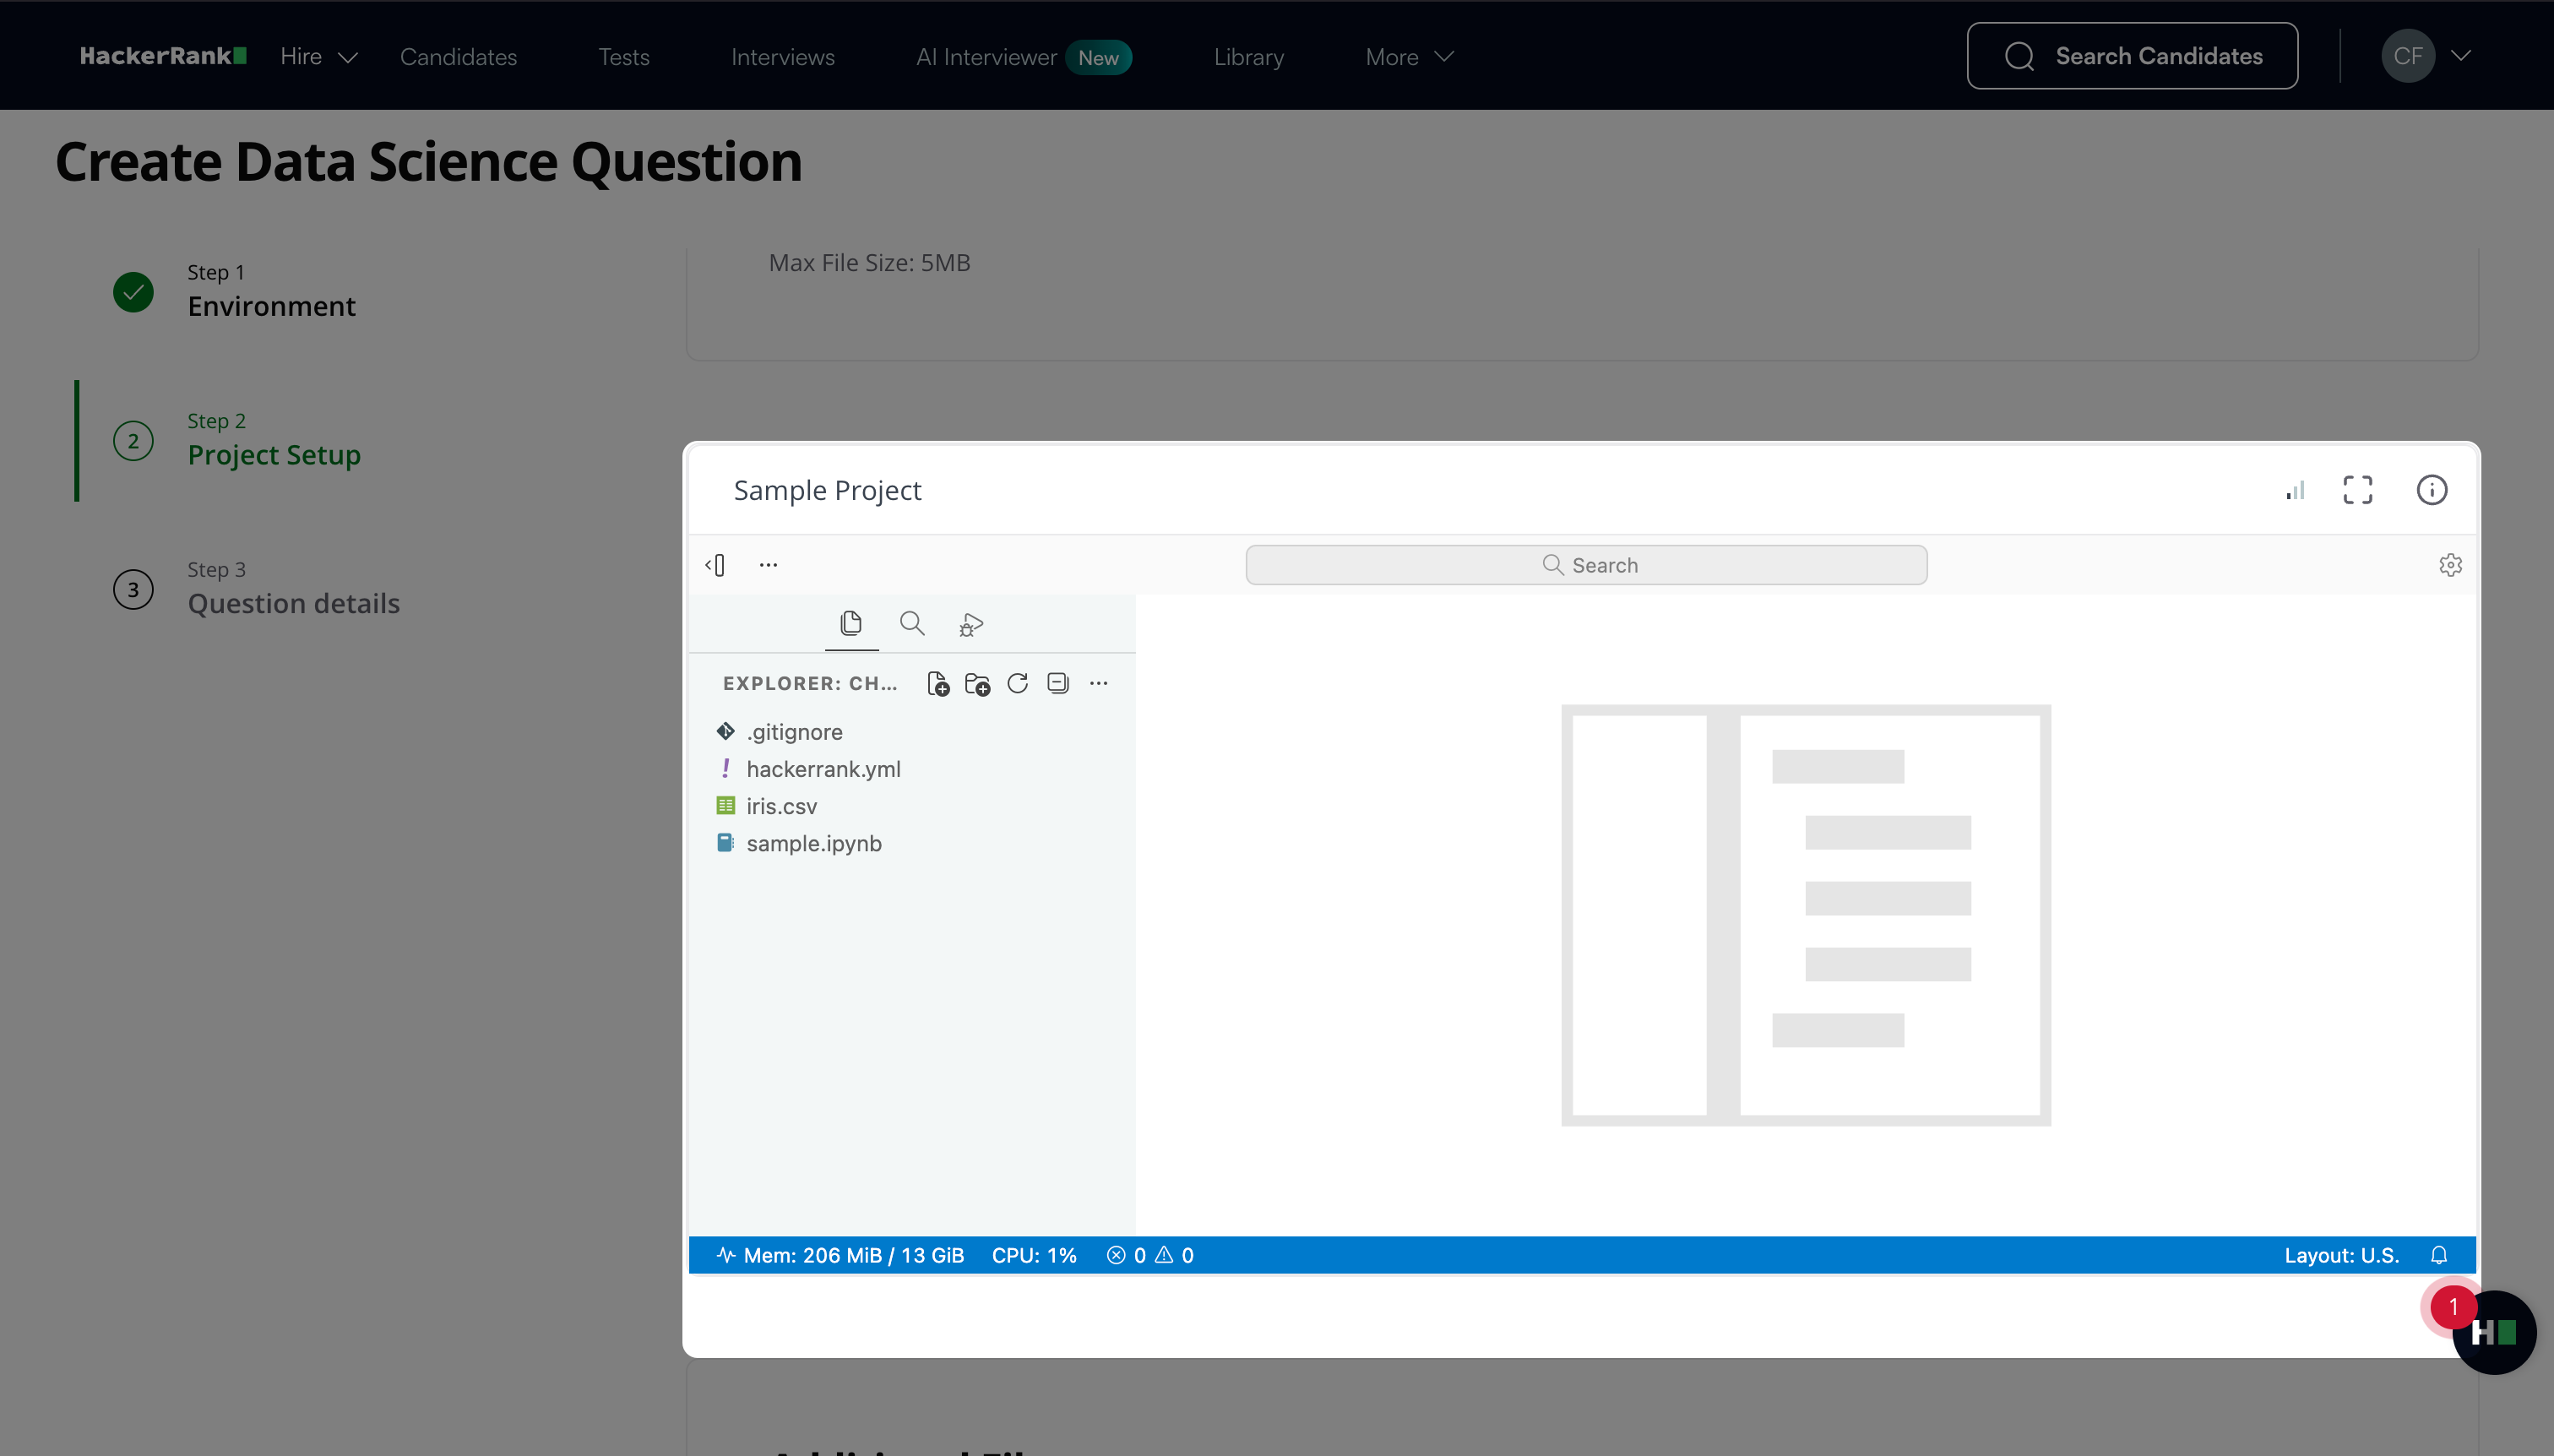2554x1456 pixels.
Task: Go to the Tests tab
Action: pos(624,57)
